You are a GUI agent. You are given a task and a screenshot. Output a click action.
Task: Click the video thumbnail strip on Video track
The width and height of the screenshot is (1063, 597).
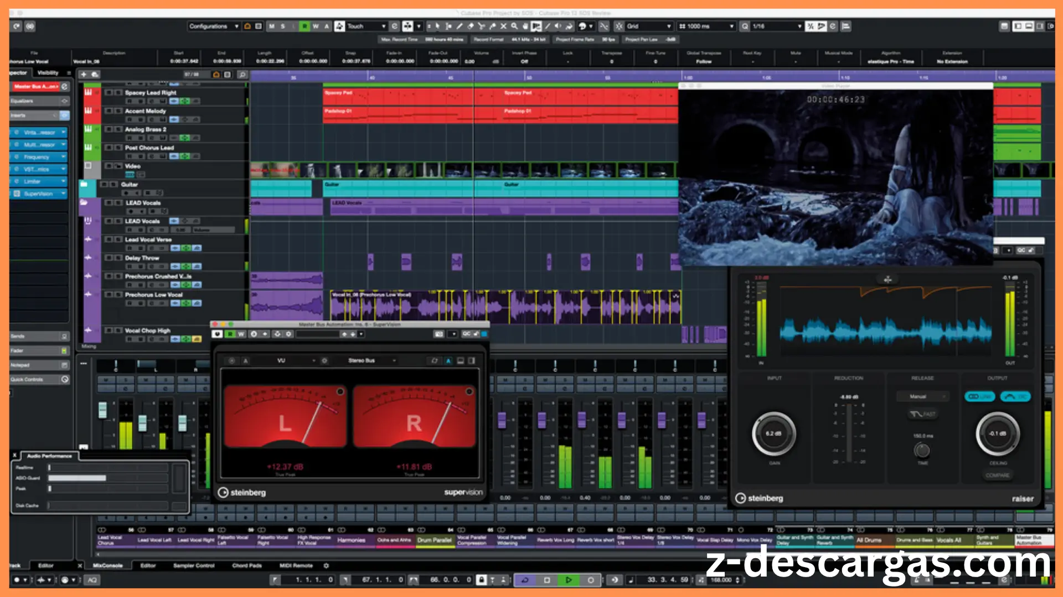tap(464, 170)
